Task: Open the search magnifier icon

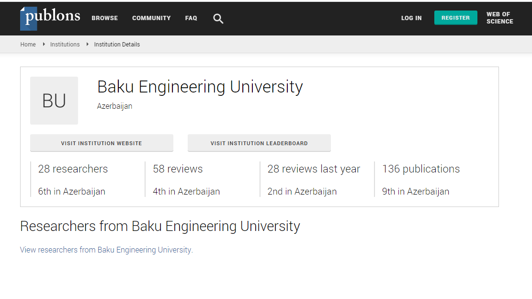Action: (218, 19)
